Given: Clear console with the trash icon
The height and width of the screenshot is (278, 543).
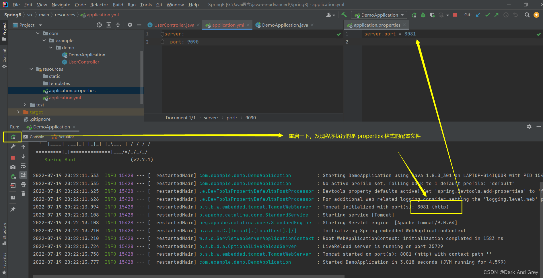Looking at the screenshot, I should click(x=23, y=194).
